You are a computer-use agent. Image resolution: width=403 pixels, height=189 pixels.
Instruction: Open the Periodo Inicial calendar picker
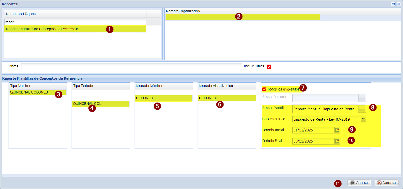(x=337, y=130)
